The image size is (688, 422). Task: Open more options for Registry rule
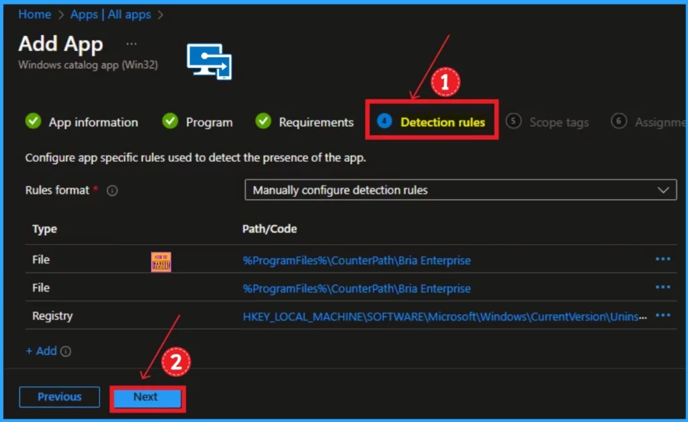[662, 315]
